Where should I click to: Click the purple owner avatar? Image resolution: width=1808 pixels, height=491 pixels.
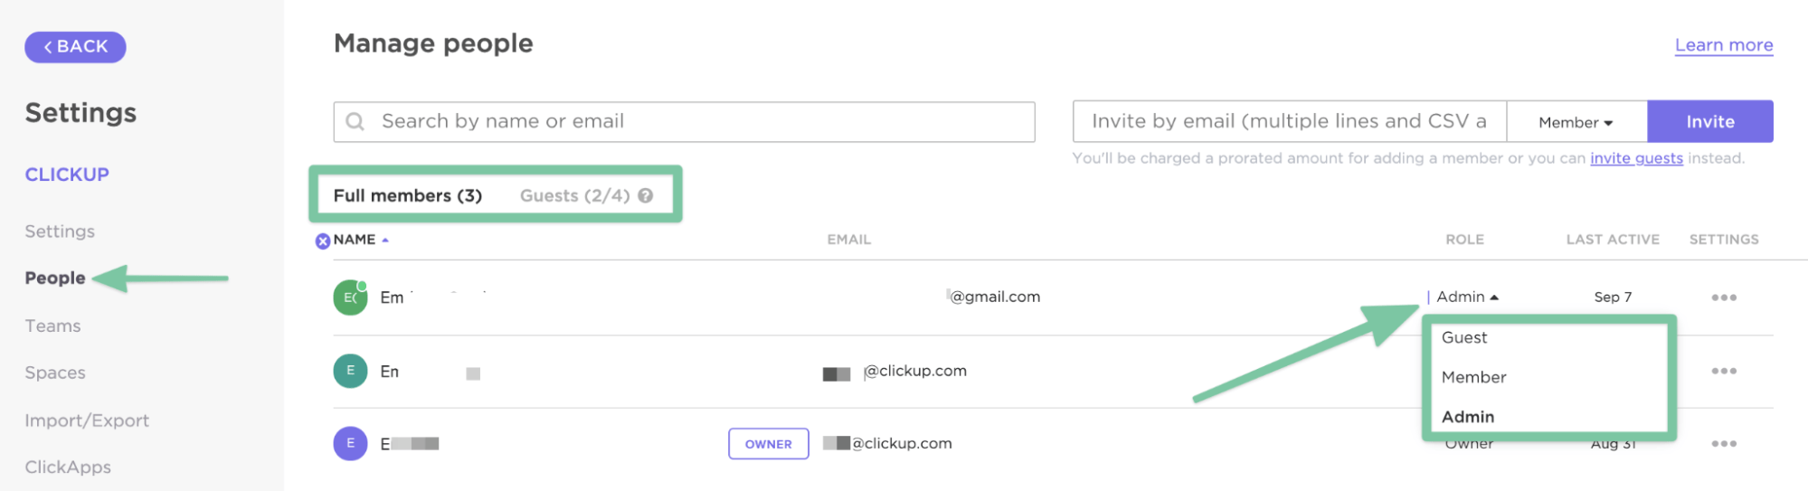click(350, 444)
